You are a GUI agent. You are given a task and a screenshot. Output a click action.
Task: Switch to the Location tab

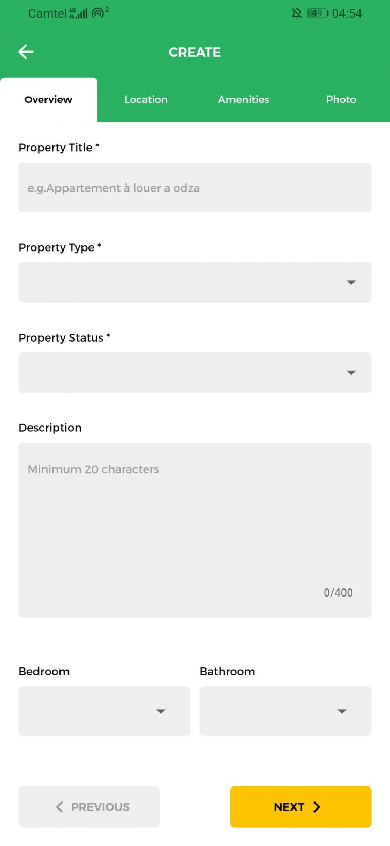146,100
